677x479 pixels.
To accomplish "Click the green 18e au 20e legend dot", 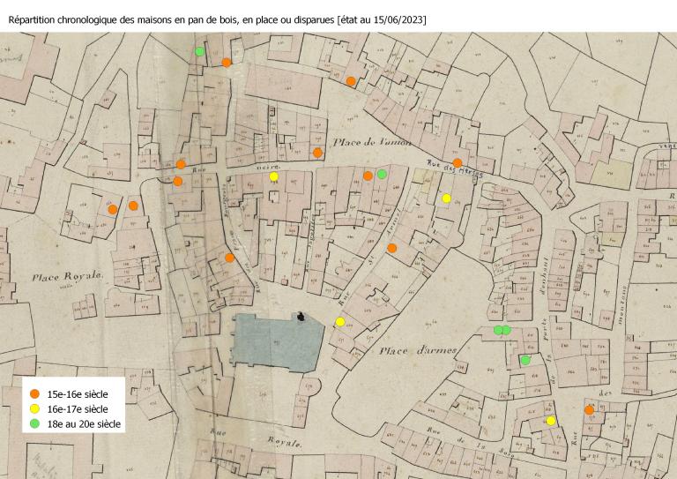I will pos(34,424).
